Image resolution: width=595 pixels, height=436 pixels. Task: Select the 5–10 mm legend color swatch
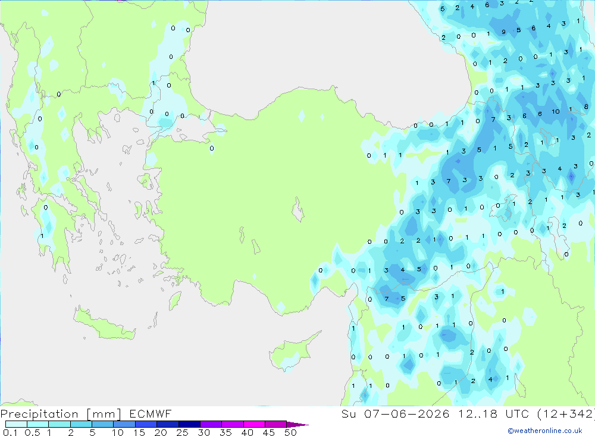click(103, 424)
